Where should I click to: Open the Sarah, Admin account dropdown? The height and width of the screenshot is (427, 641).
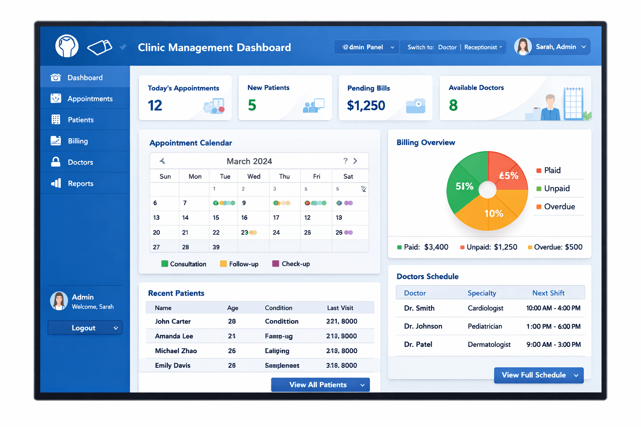(x=559, y=46)
